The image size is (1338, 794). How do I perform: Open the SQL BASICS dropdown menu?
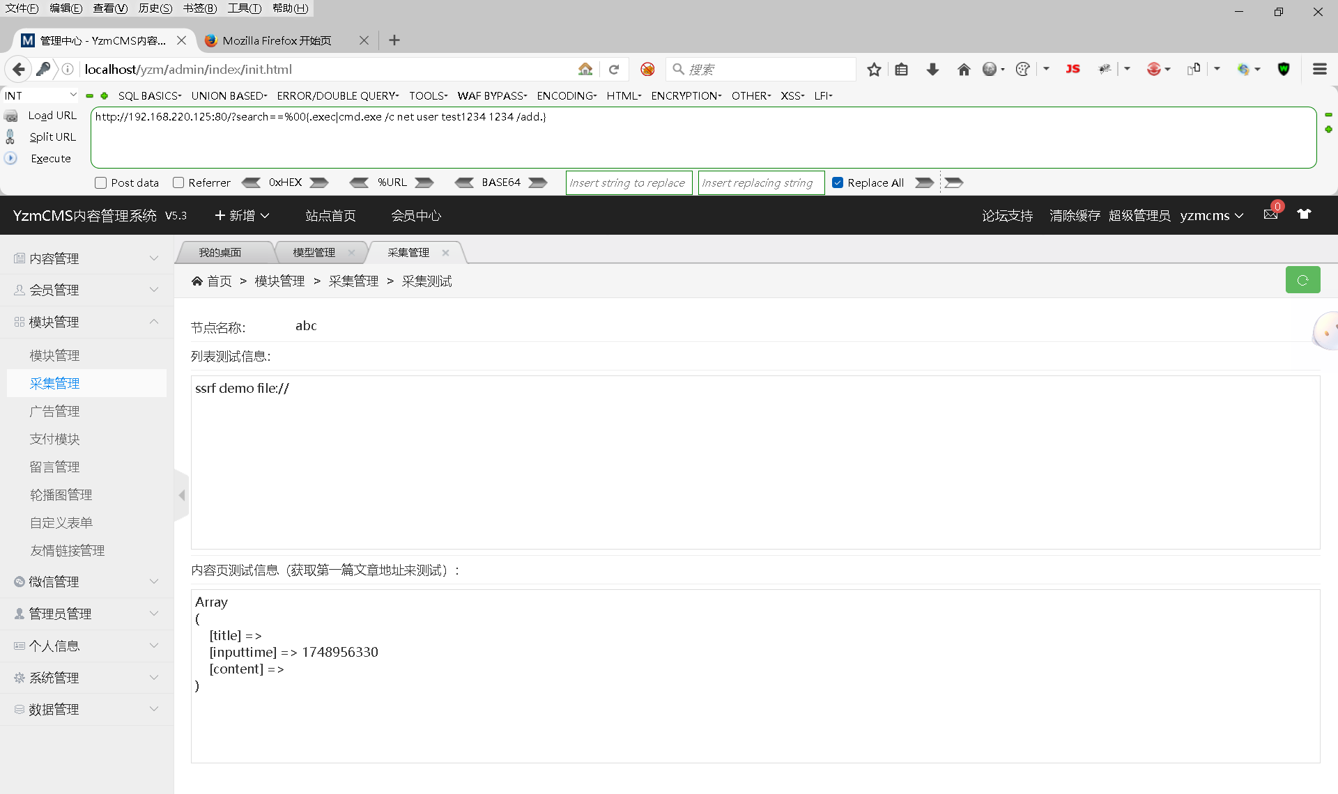coord(149,95)
